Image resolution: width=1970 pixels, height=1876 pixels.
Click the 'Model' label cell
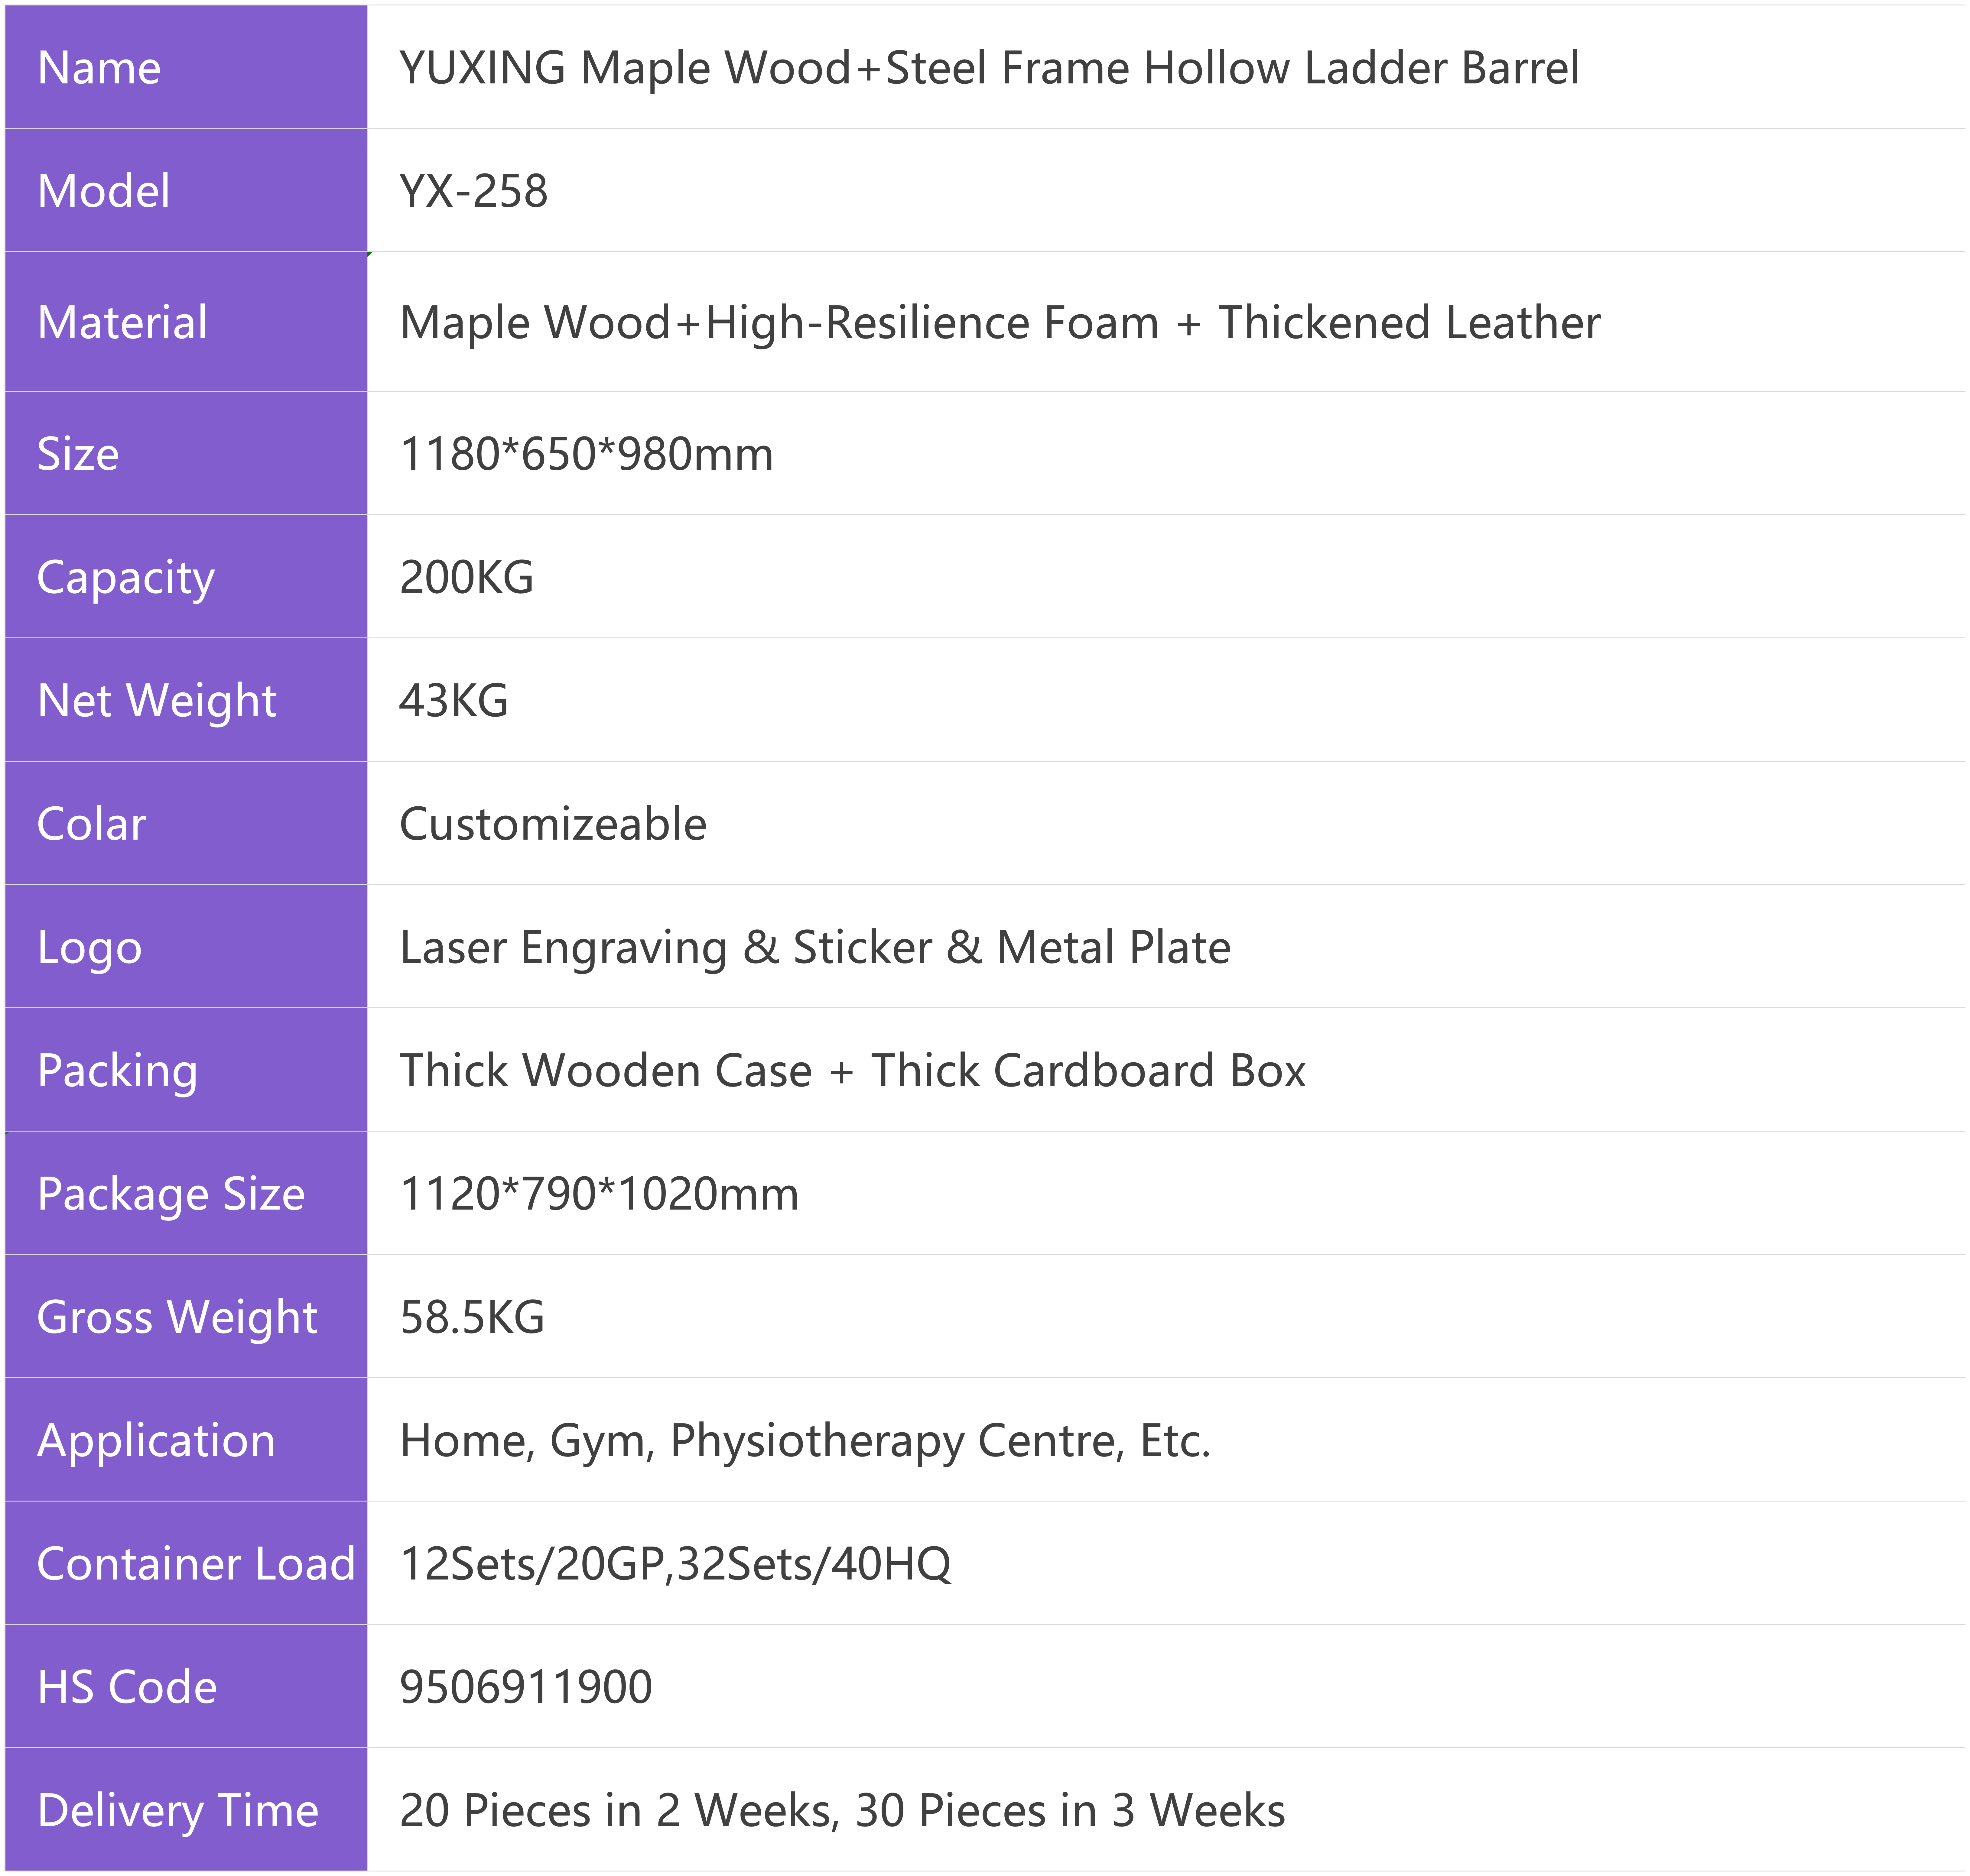pos(186,190)
